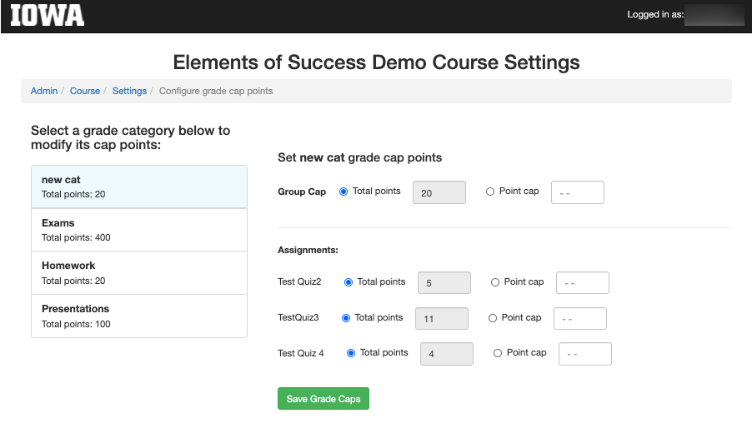Click Test Quiz 4 point cap input
Screen dimensions: 752x448
(585, 354)
